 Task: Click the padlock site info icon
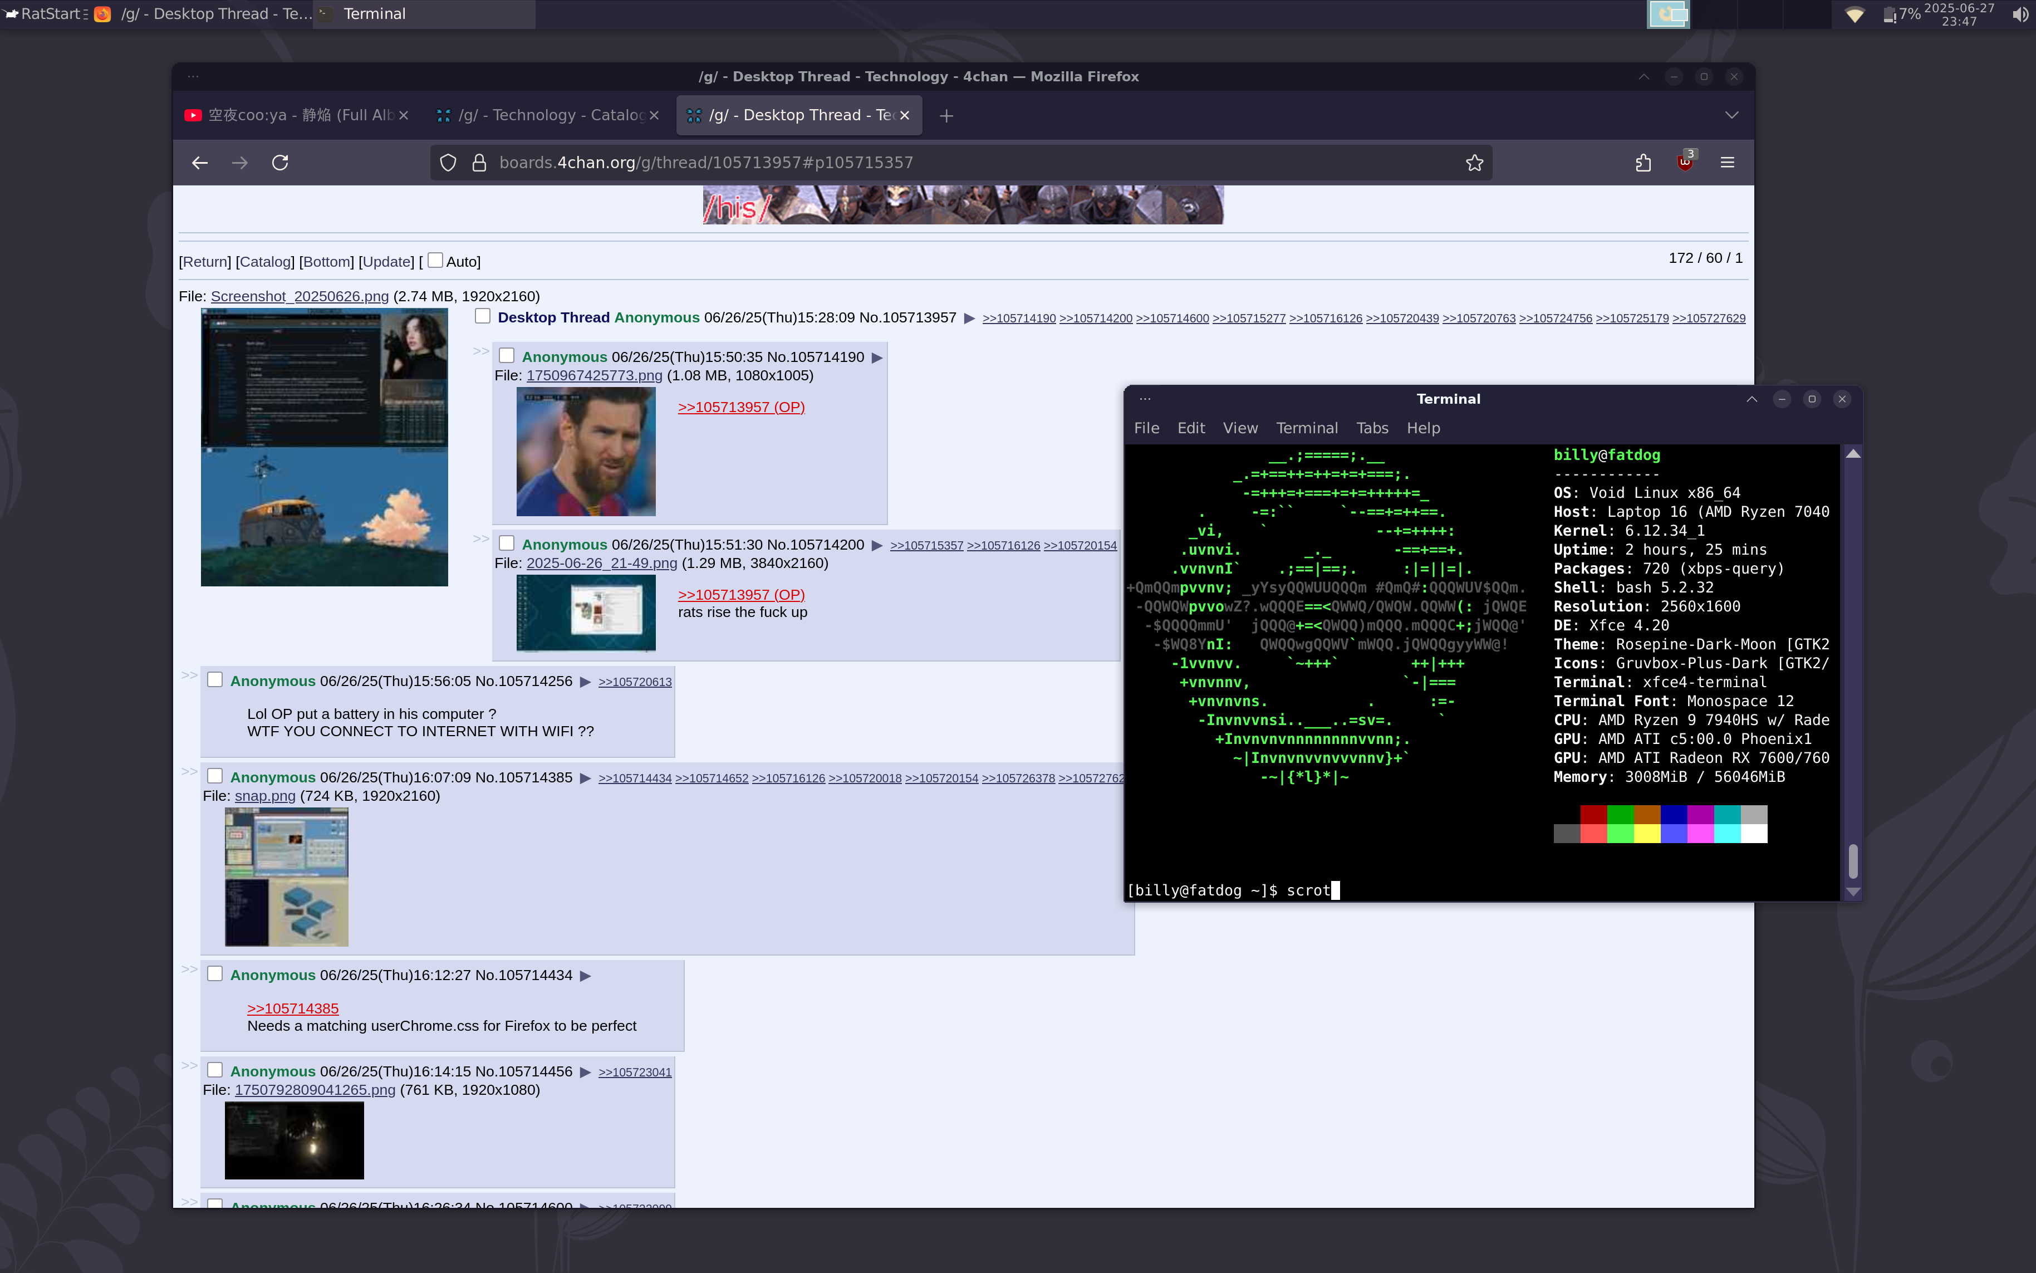(x=479, y=163)
